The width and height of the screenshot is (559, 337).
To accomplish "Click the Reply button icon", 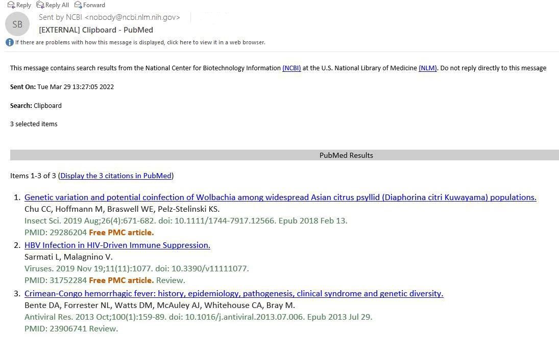I will pos(11,5).
